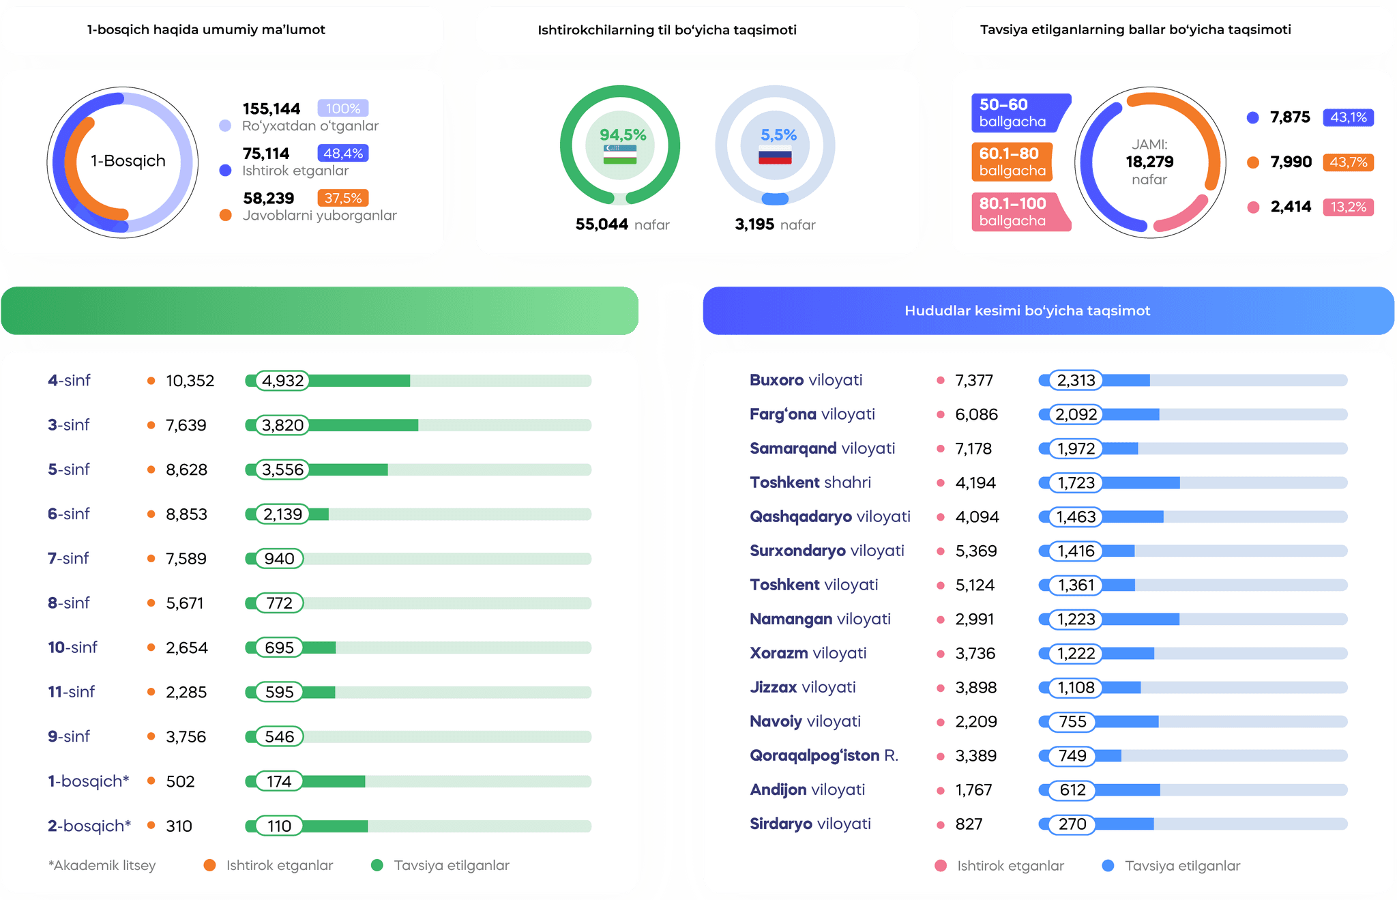Click the 9-sinf value 546 pill

coord(279,737)
